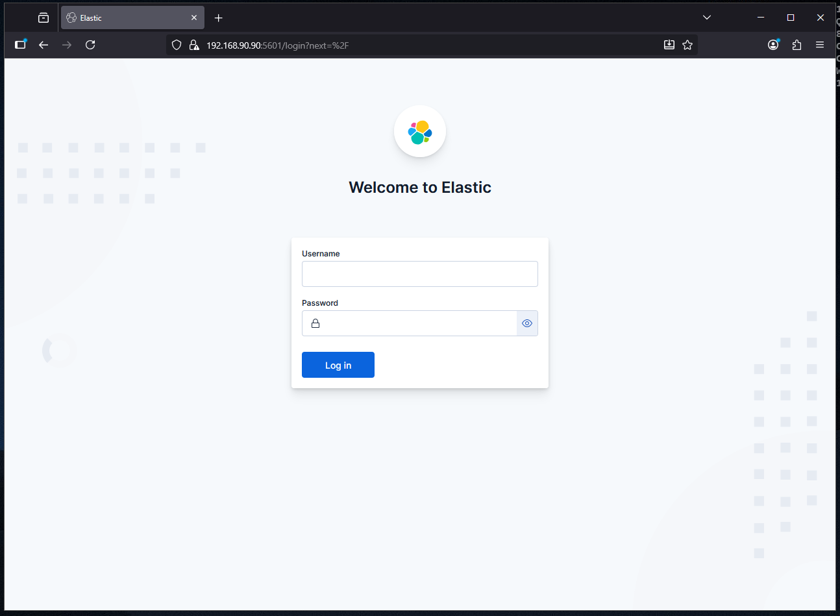This screenshot has width=840, height=616.
Task: Toggle the sidebar panel button
Action: [x=20, y=45]
